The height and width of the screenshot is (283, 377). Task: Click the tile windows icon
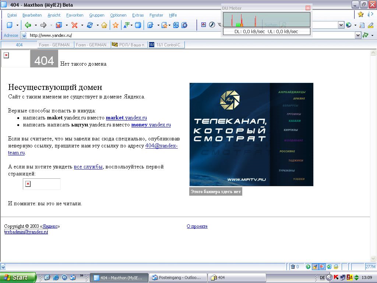point(176,25)
